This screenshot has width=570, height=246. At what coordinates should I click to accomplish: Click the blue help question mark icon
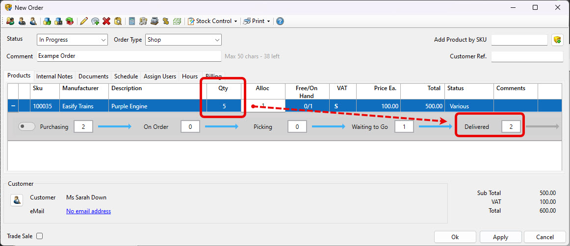[x=280, y=21]
